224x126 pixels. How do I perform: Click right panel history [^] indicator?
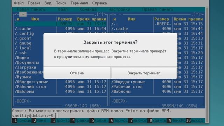197,14
